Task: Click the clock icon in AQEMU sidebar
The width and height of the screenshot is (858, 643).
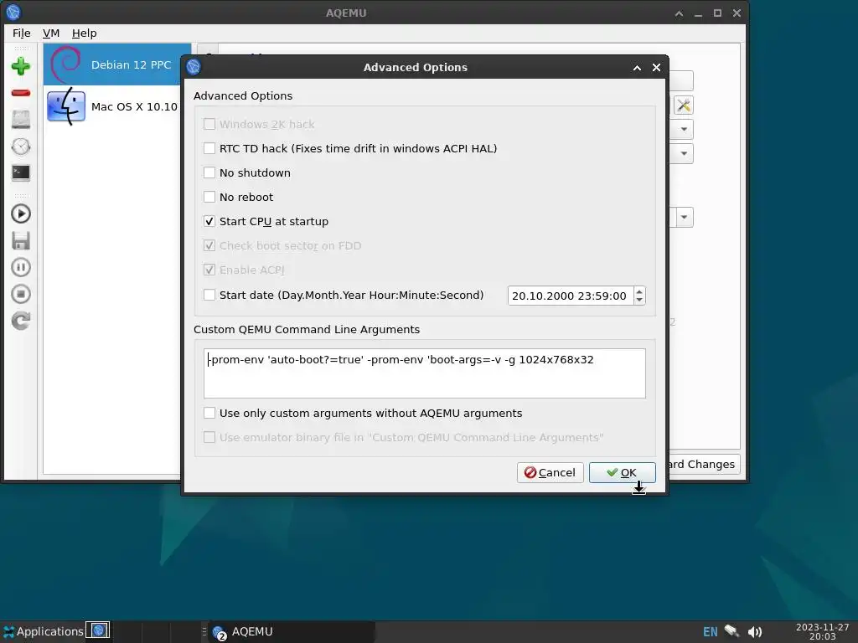Action: click(x=21, y=146)
